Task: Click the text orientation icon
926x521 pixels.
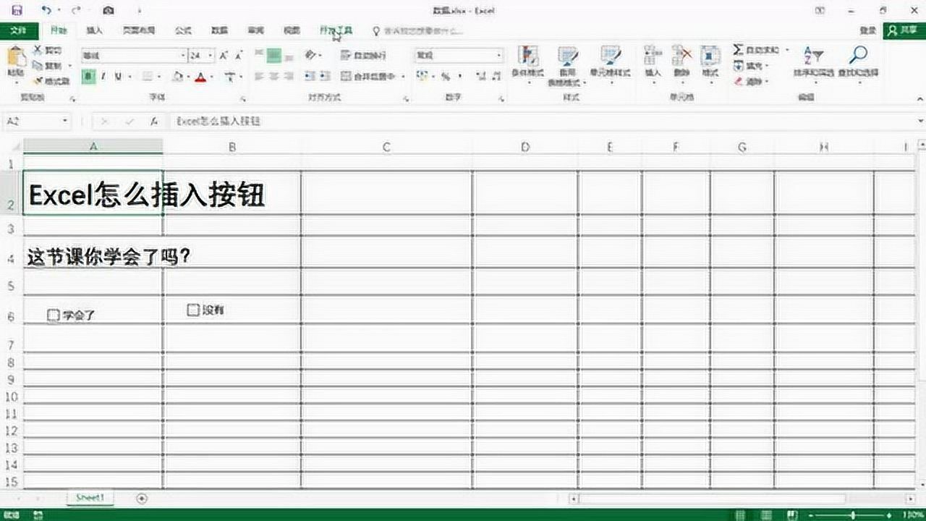Action: pyautogui.click(x=311, y=55)
